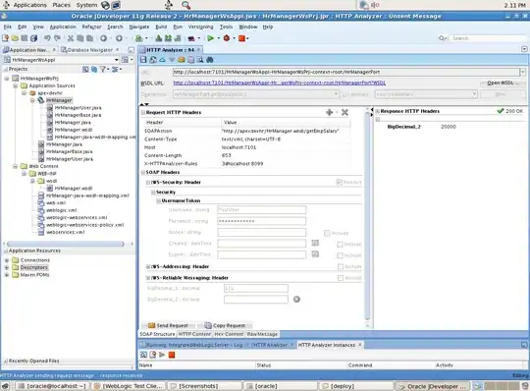Toggle Include checkbox for Created dateTime
The image size is (530, 391).
click(x=340, y=245)
